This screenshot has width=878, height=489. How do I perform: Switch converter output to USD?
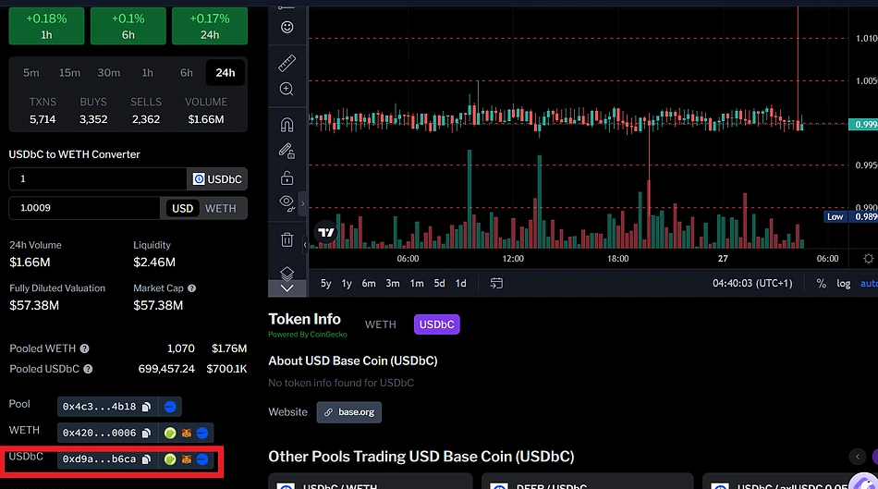(183, 208)
